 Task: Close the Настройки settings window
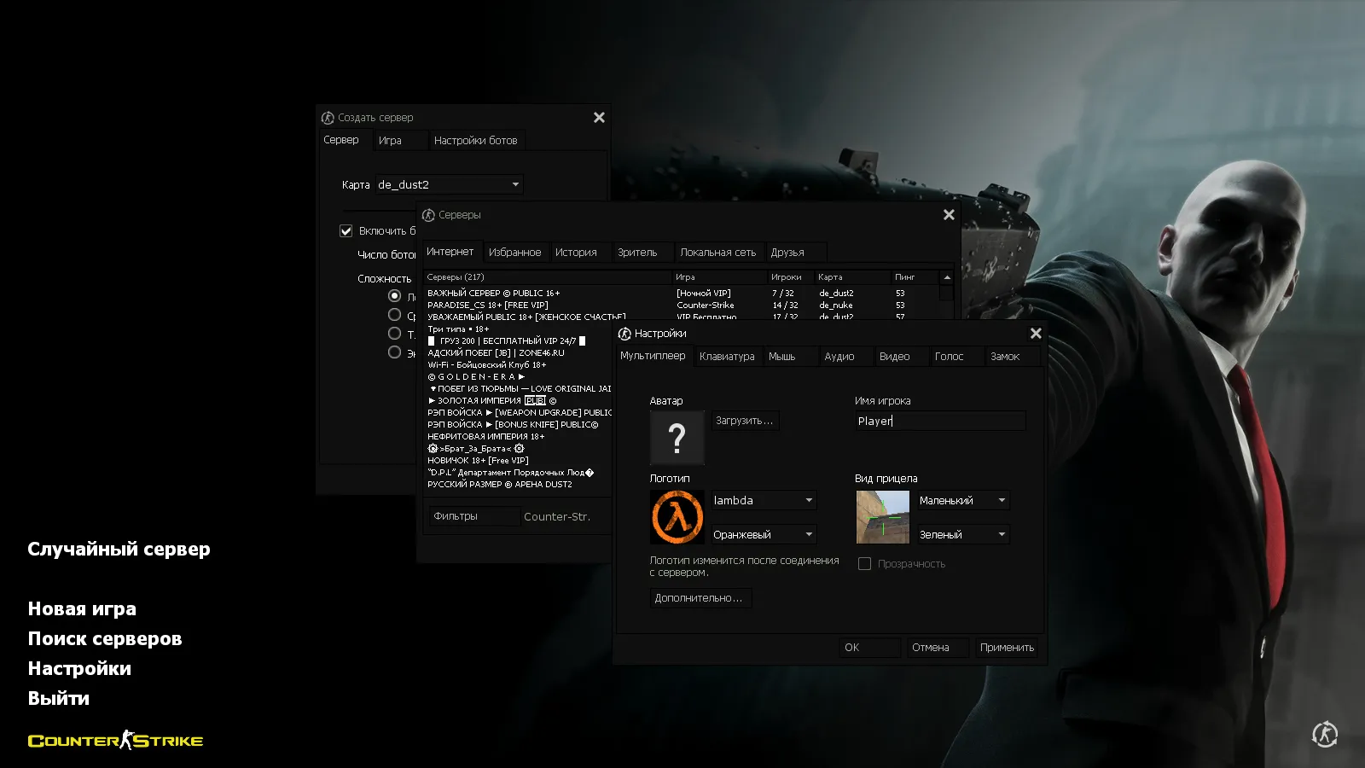[1036, 334]
